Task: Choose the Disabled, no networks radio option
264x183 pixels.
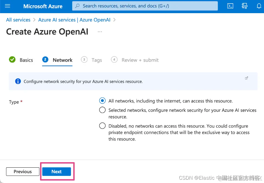Action: click(x=102, y=126)
